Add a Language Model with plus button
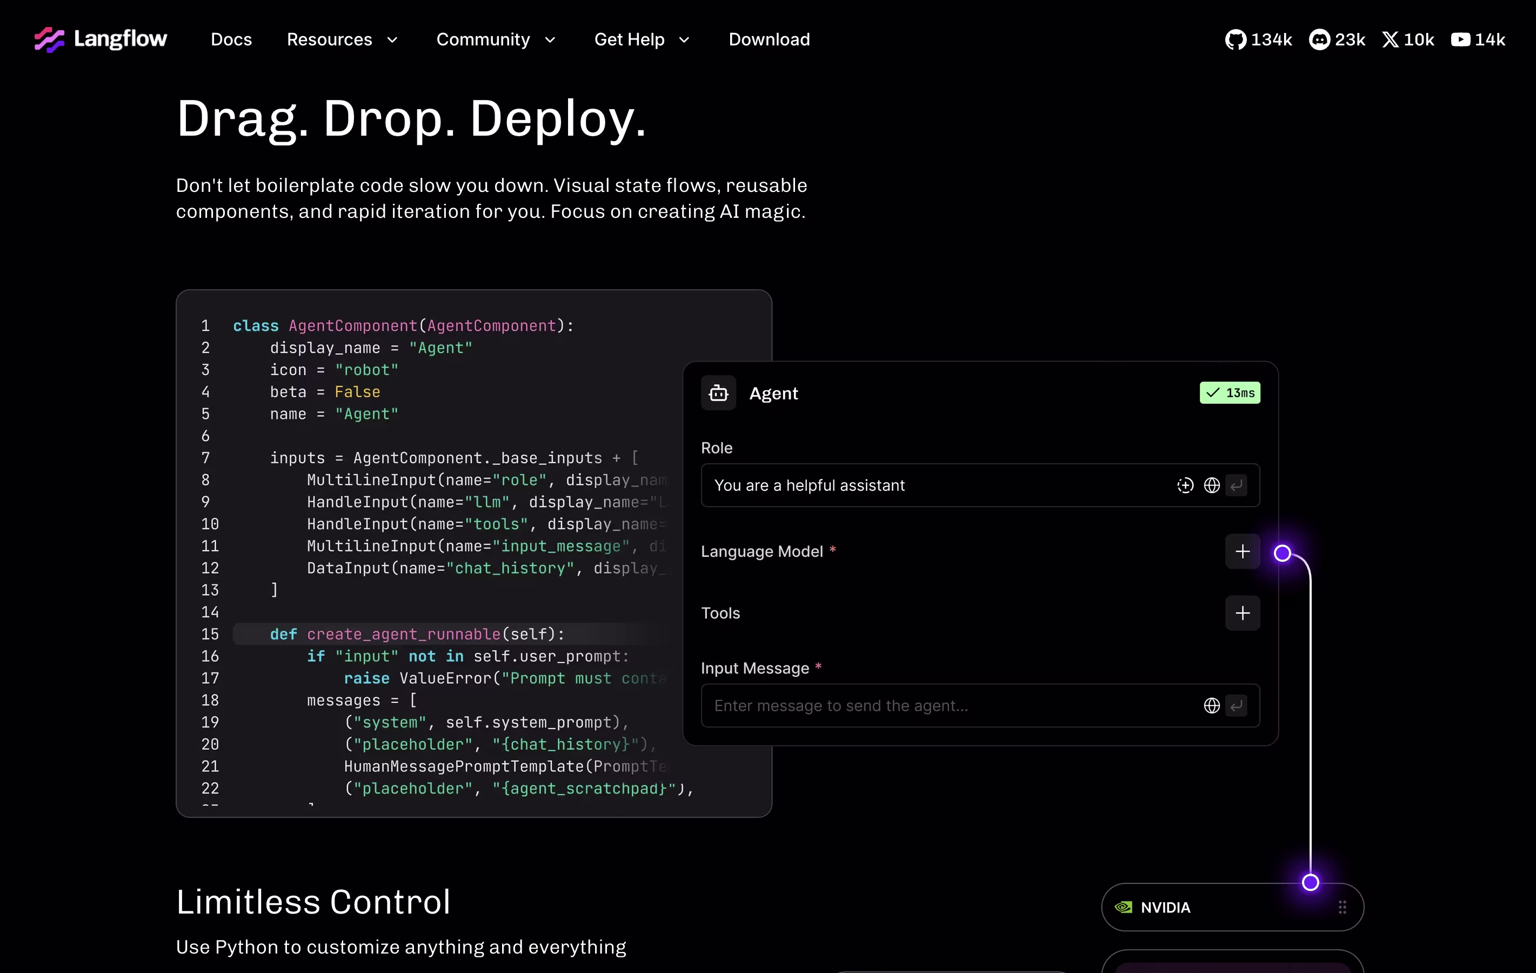Viewport: 1536px width, 973px height. click(1242, 552)
